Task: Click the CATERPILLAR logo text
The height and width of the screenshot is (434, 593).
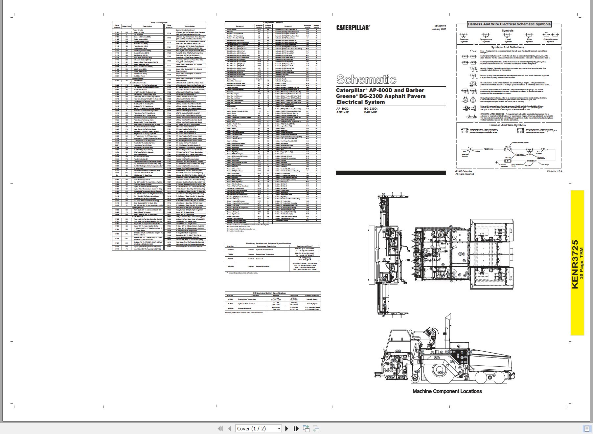Action: click(x=353, y=28)
